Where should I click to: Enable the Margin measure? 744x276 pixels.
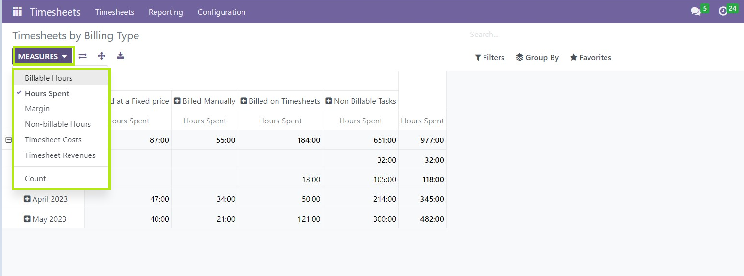[61, 109]
